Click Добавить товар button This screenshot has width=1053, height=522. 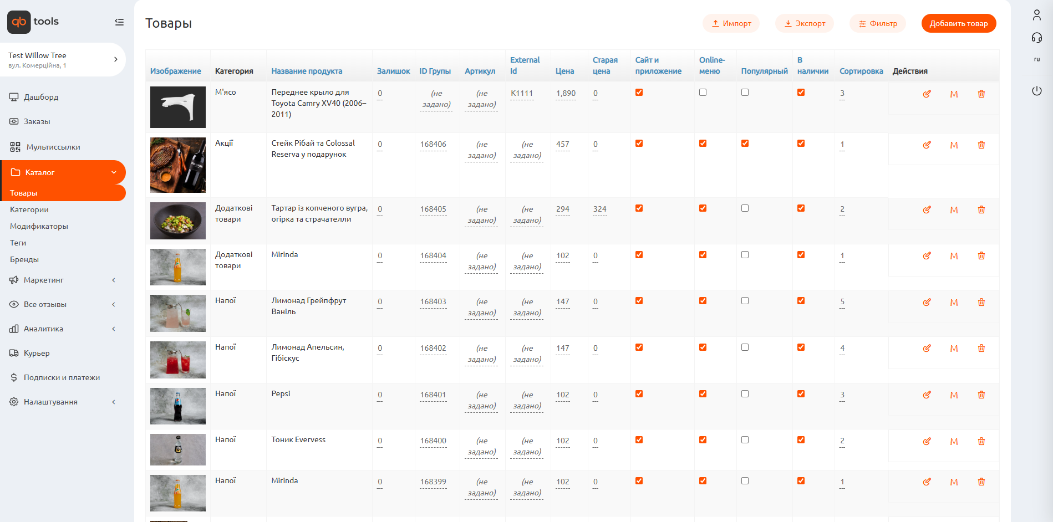tap(959, 23)
